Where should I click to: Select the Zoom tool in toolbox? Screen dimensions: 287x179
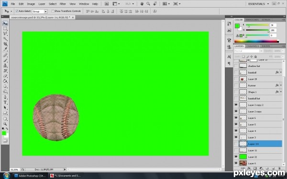click(5, 124)
